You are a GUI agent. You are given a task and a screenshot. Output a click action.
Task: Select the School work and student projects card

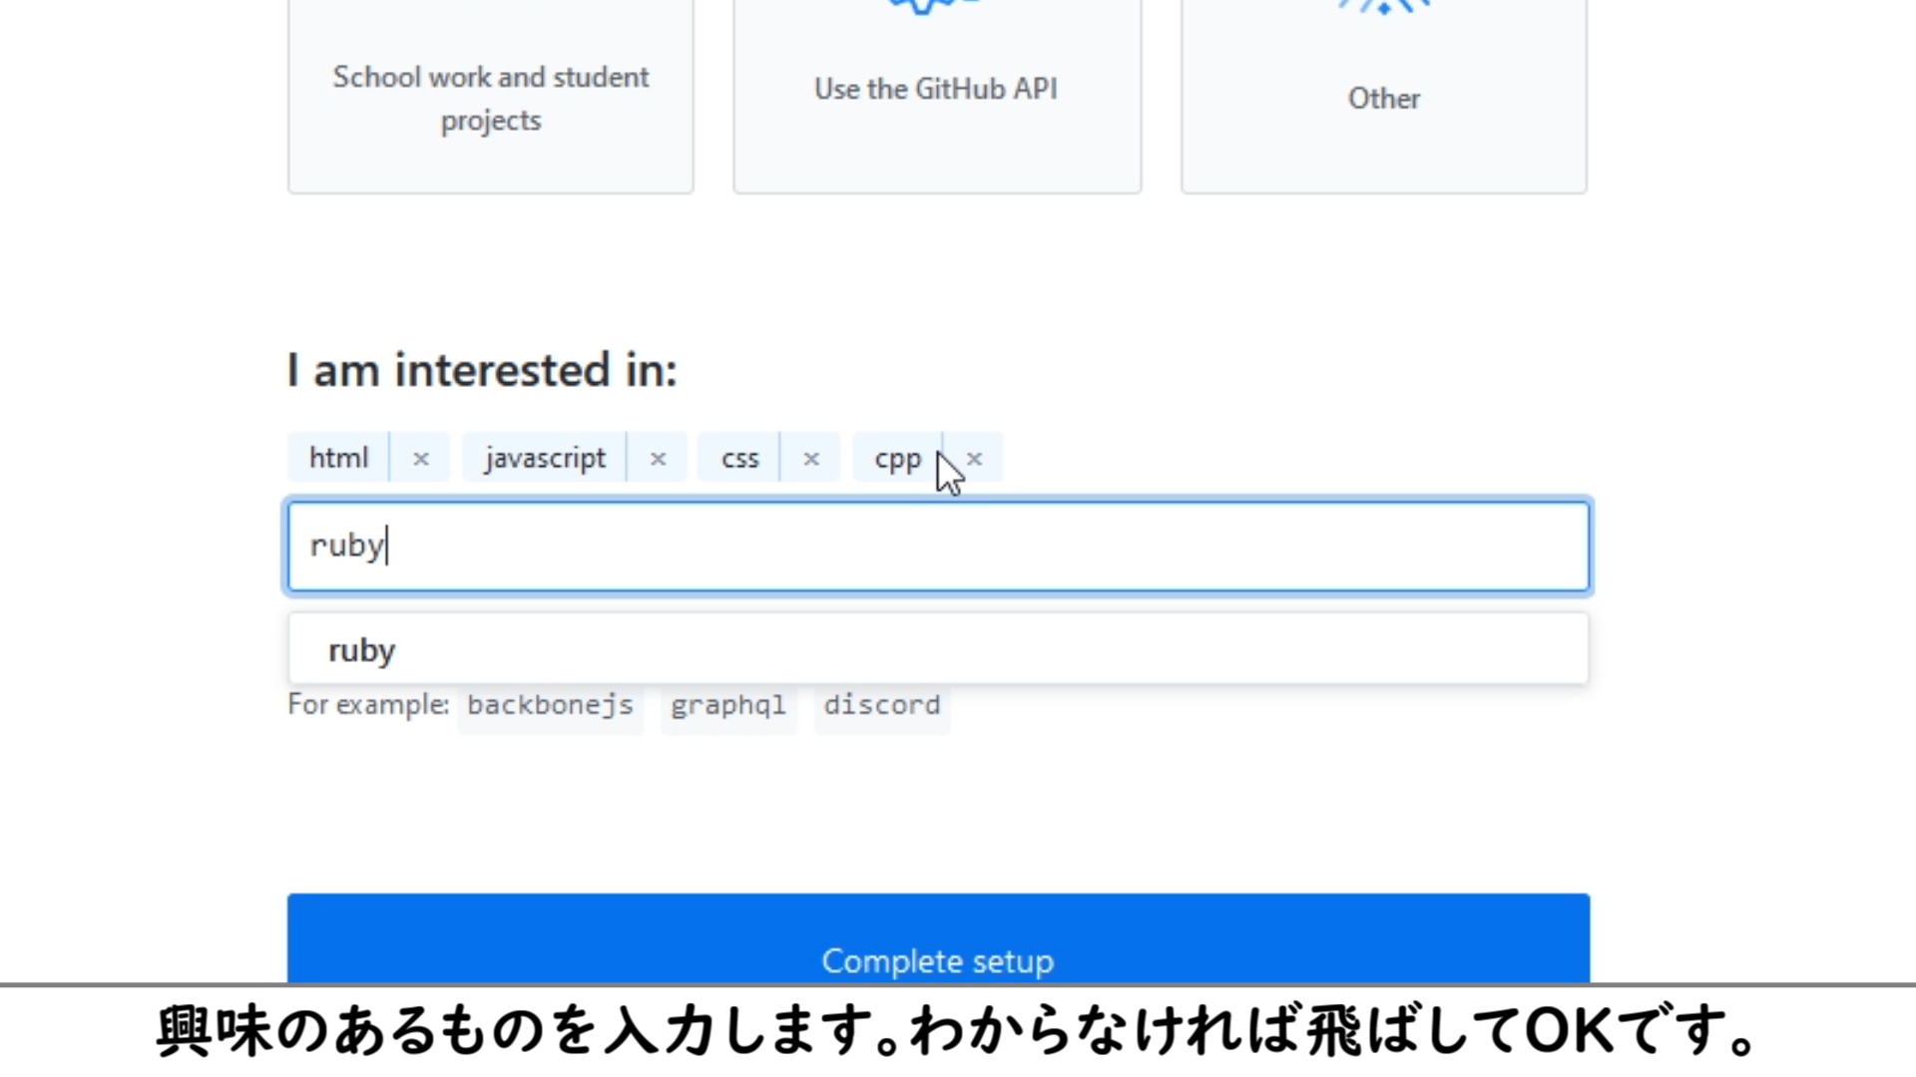[490, 98]
